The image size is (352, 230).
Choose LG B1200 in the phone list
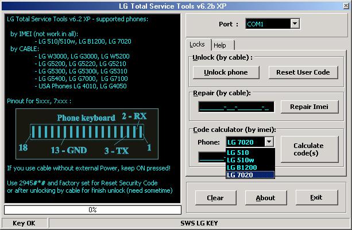[x=250, y=167]
